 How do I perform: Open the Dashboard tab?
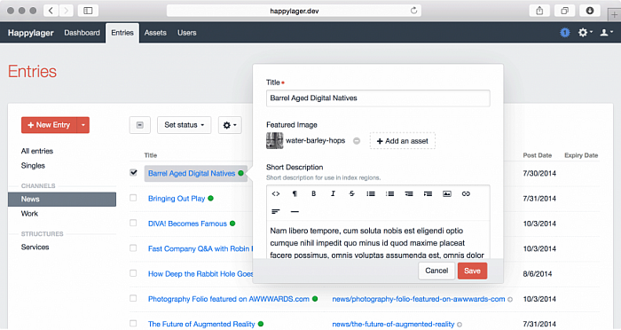82,33
